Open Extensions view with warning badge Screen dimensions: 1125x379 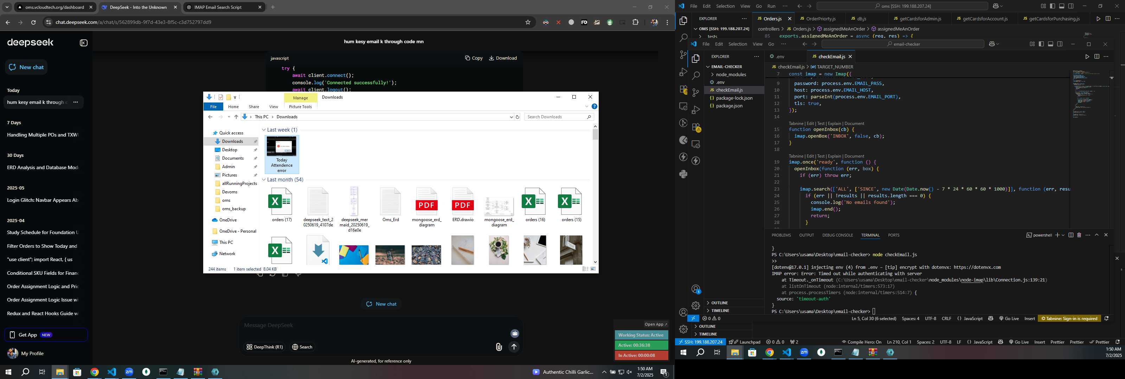[x=696, y=127]
